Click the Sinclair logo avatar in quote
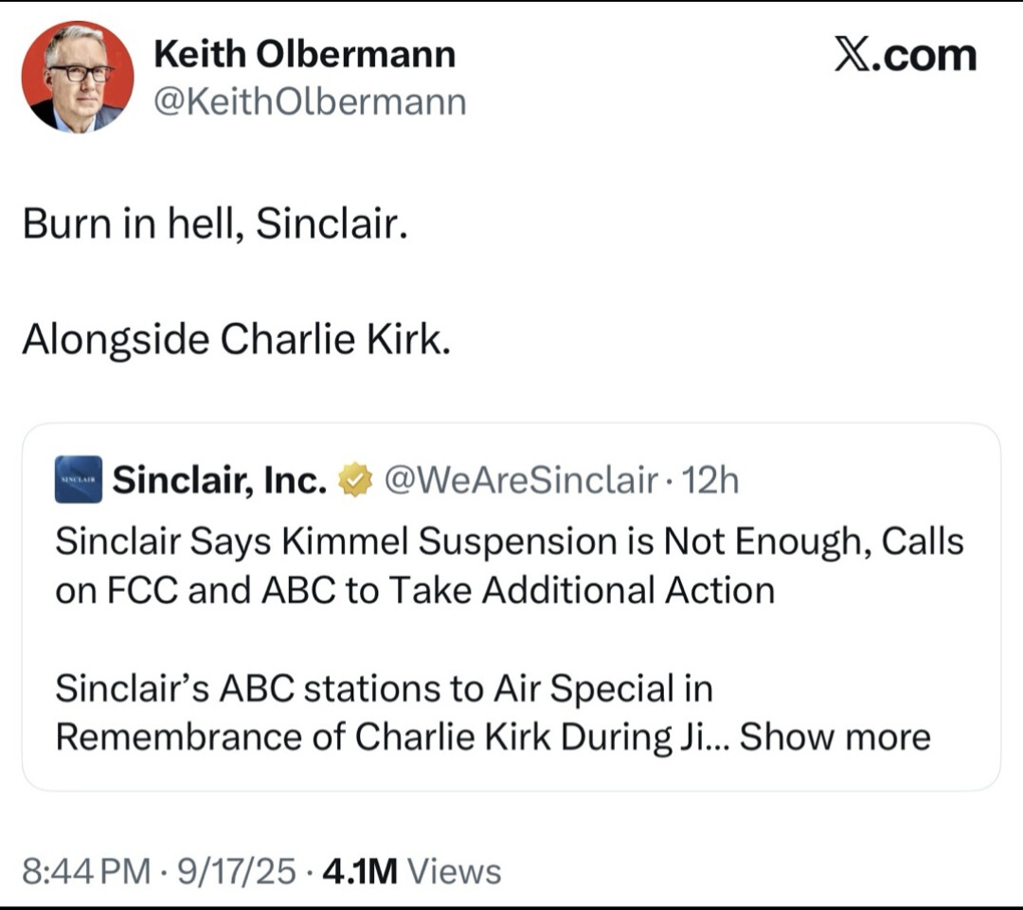The width and height of the screenshot is (1023, 910). [79, 480]
